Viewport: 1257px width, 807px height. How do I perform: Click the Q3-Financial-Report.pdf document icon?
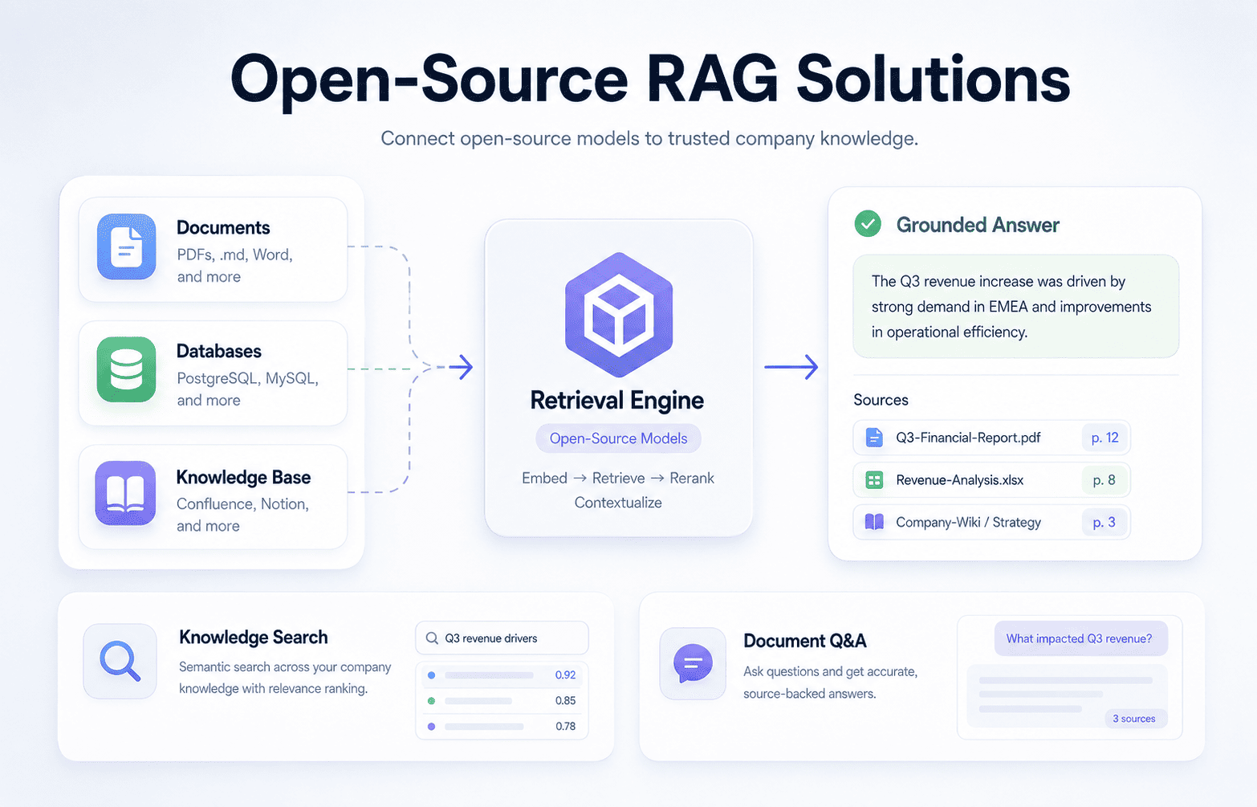click(x=874, y=438)
